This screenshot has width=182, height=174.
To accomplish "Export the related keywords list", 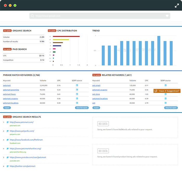I will (96, 108).
